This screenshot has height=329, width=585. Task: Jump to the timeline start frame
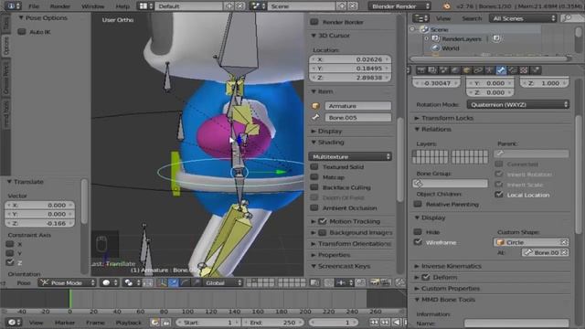click(x=374, y=323)
